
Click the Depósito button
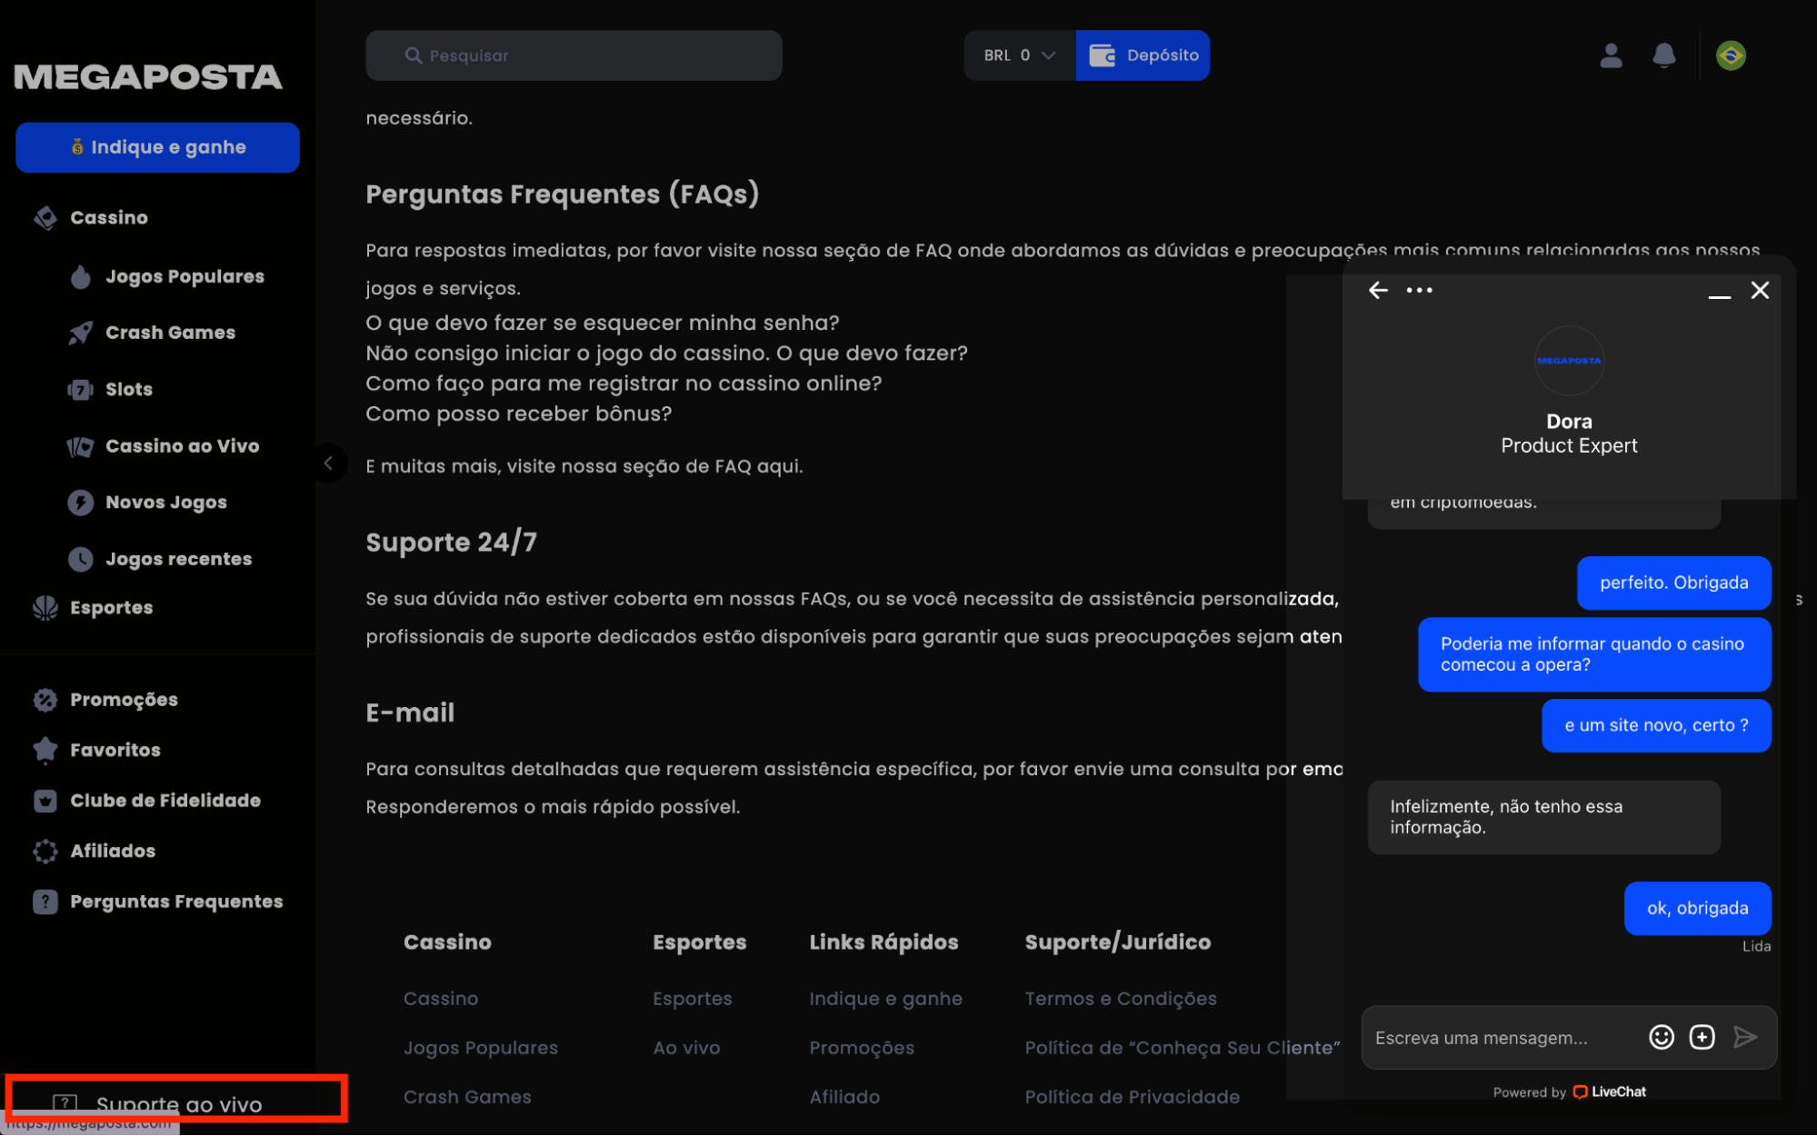(x=1143, y=55)
